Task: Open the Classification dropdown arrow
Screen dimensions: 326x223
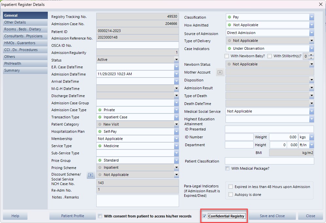Action: 311,17
